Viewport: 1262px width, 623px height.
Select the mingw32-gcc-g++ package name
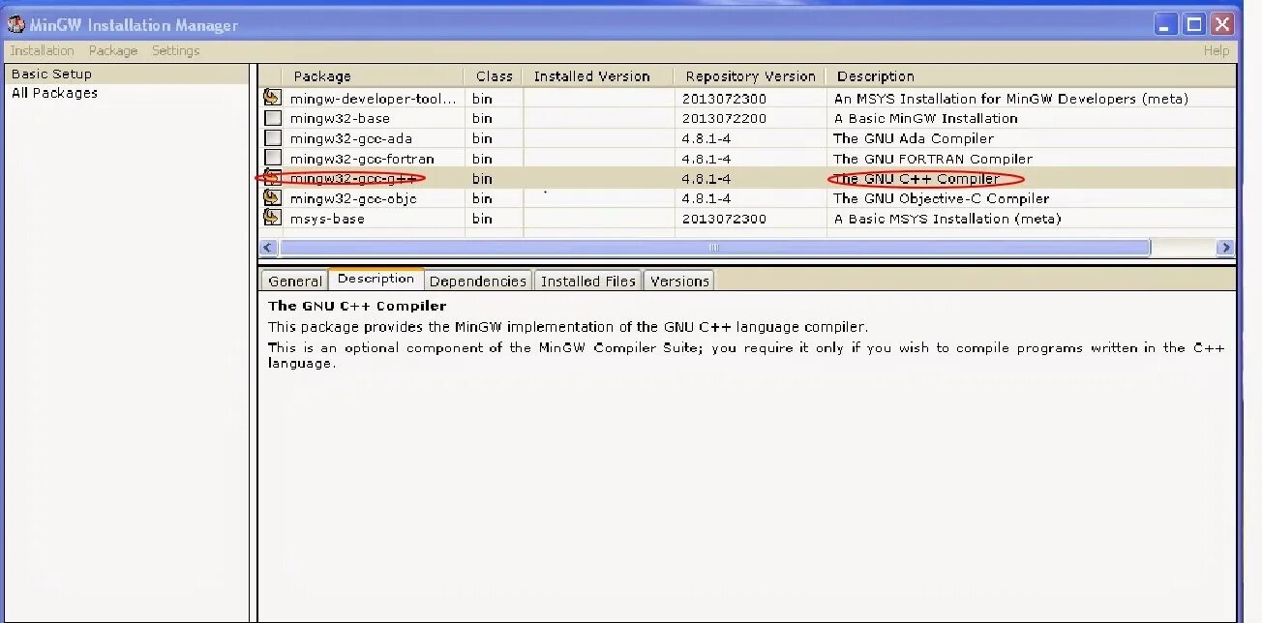[x=353, y=179]
